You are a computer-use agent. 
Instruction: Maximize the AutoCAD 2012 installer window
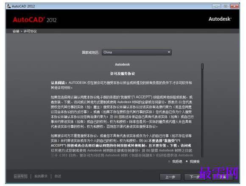(x=226, y=6)
